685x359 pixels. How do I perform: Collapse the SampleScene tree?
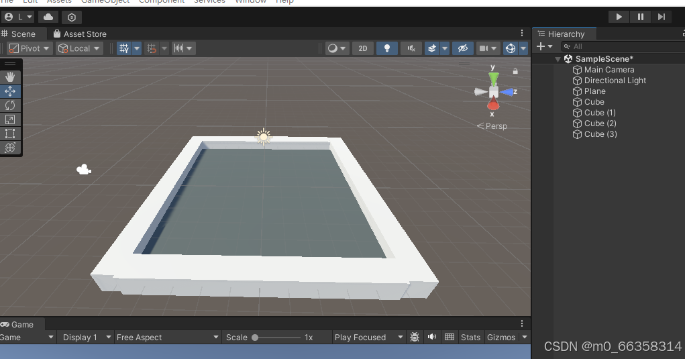pyautogui.click(x=558, y=59)
